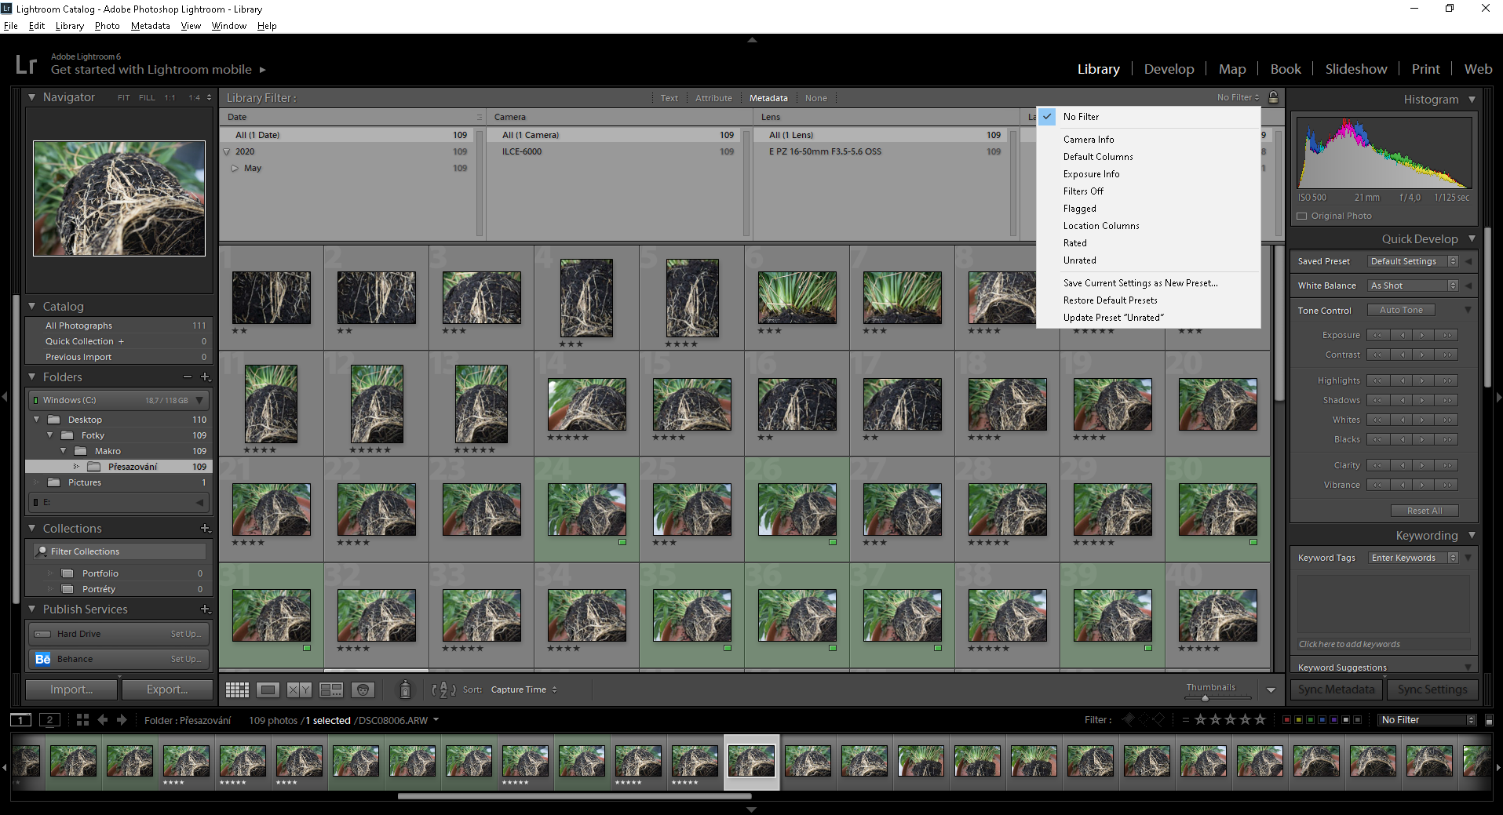Expand the May date entry
Screen dimensions: 1503x815
pos(235,168)
